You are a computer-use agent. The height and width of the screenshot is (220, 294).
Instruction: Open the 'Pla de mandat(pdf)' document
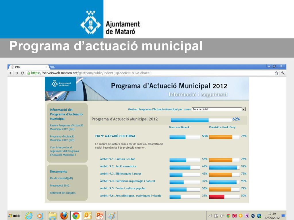61,178
